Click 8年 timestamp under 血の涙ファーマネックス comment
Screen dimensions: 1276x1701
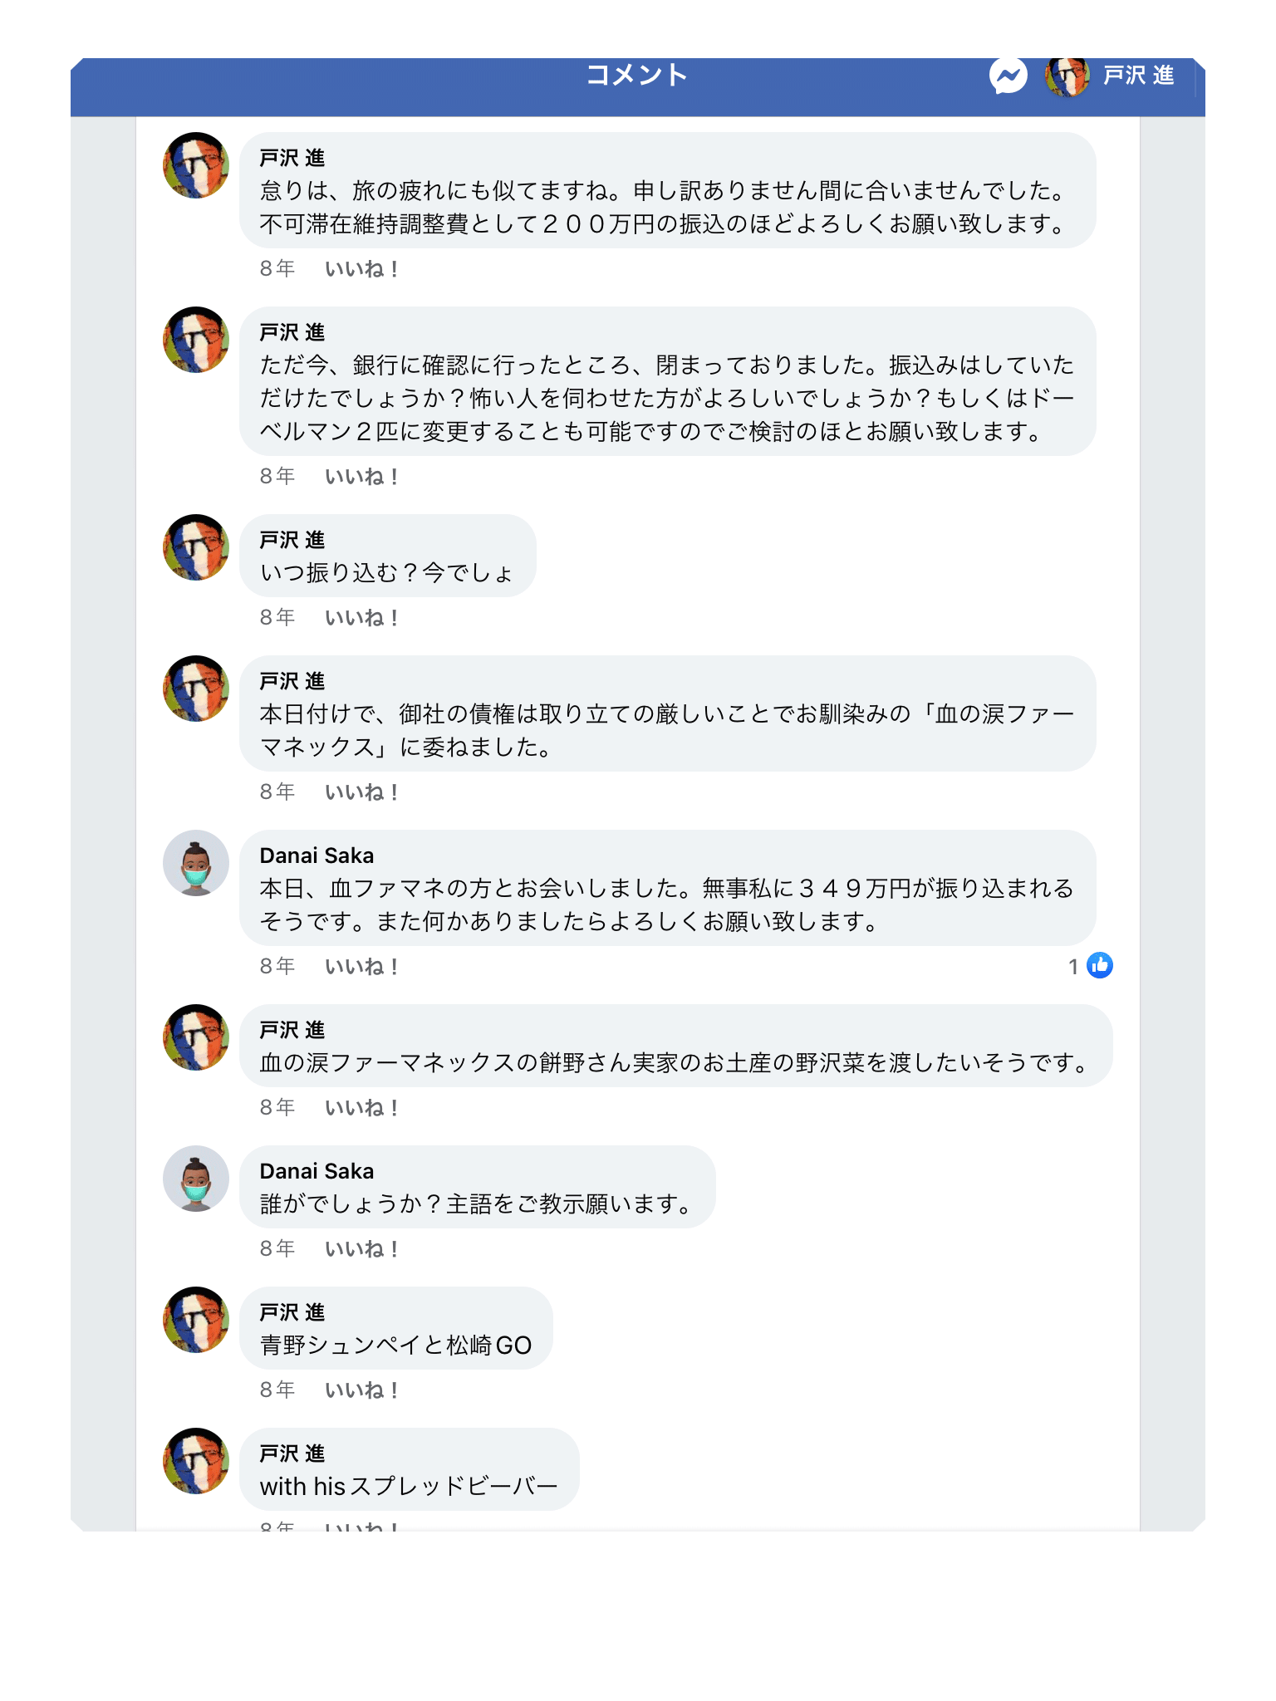click(x=277, y=792)
